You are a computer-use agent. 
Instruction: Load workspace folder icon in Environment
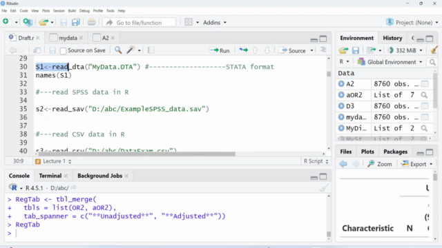pyautogui.click(x=343, y=50)
